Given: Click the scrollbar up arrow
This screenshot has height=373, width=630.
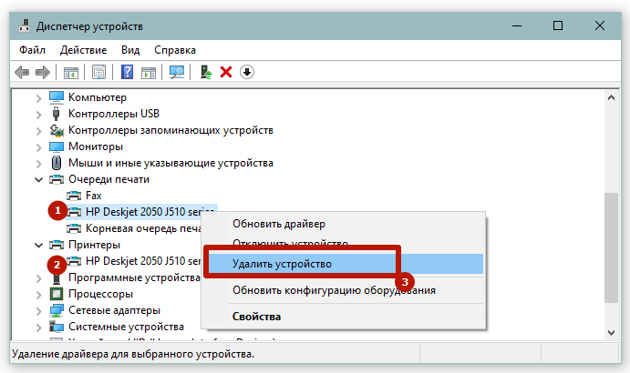Looking at the screenshot, I should (x=611, y=97).
